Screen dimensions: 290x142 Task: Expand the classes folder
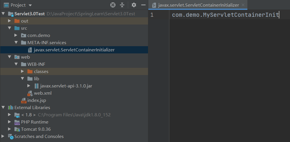point(22,71)
